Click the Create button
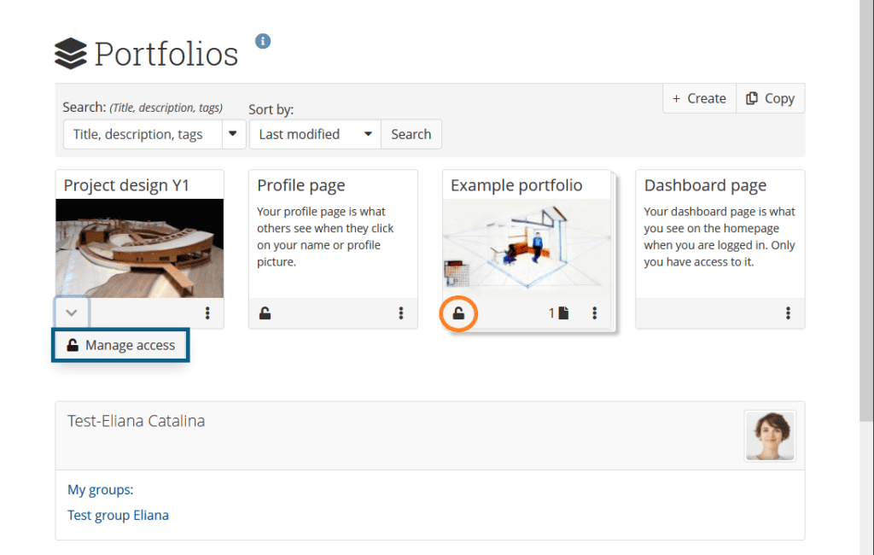 [699, 98]
